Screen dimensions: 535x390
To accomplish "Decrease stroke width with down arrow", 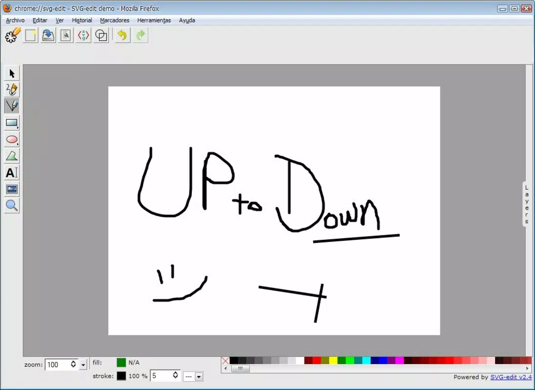I will tap(175, 378).
